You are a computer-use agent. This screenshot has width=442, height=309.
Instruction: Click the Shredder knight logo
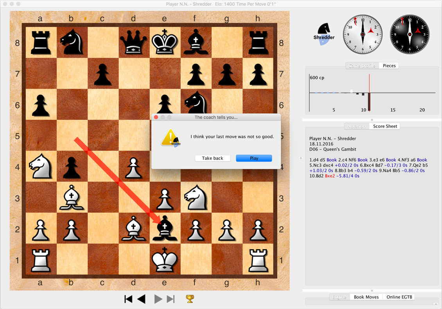click(x=324, y=34)
